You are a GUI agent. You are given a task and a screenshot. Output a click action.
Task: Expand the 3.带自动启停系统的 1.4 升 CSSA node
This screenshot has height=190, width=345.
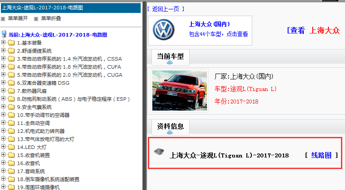point(3,58)
